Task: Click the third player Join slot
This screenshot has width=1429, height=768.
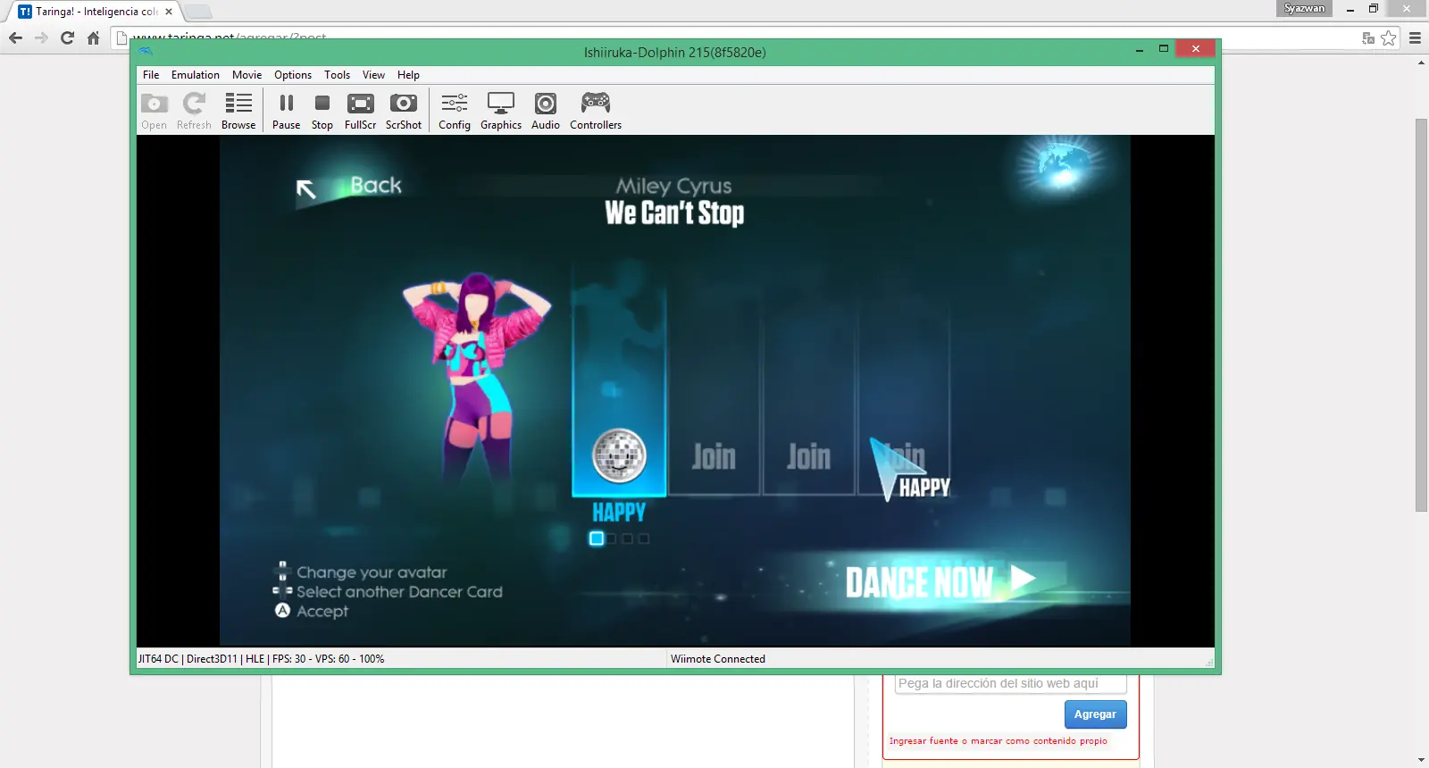Action: click(809, 457)
